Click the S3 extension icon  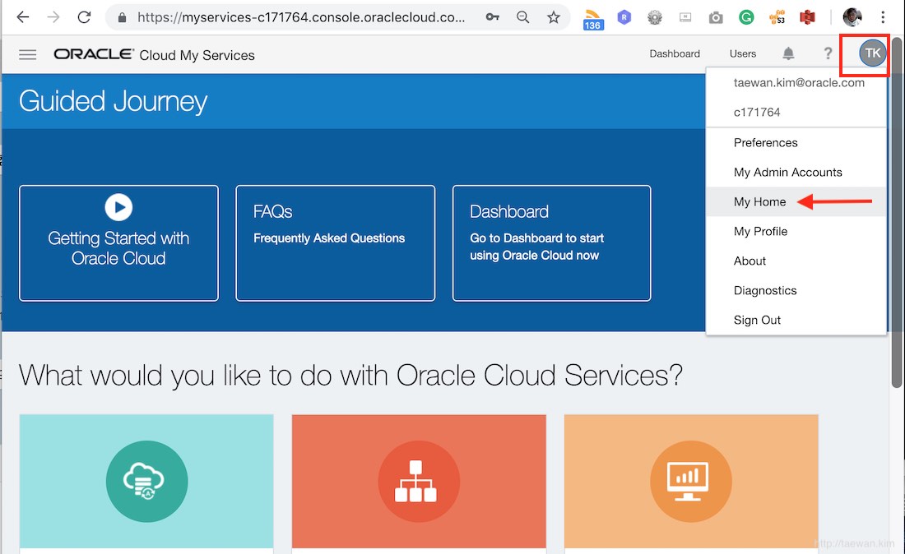coord(777,17)
